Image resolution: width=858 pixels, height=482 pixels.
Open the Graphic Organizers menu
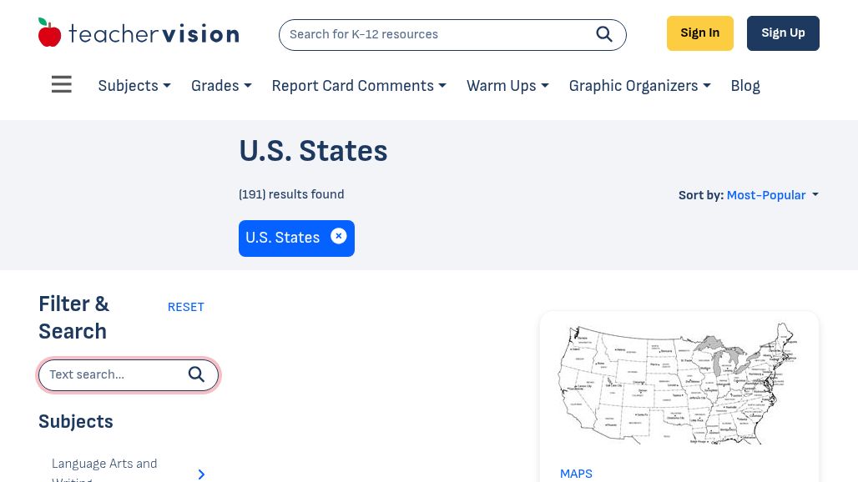pos(639,86)
